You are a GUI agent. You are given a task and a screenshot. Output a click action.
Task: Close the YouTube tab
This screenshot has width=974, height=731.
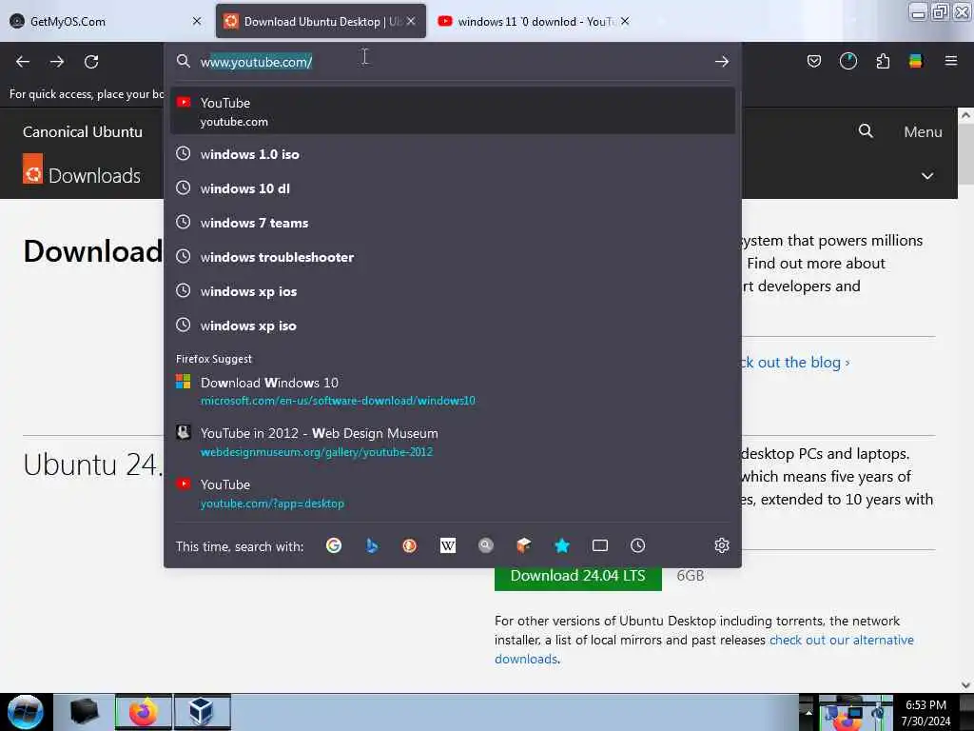point(625,21)
